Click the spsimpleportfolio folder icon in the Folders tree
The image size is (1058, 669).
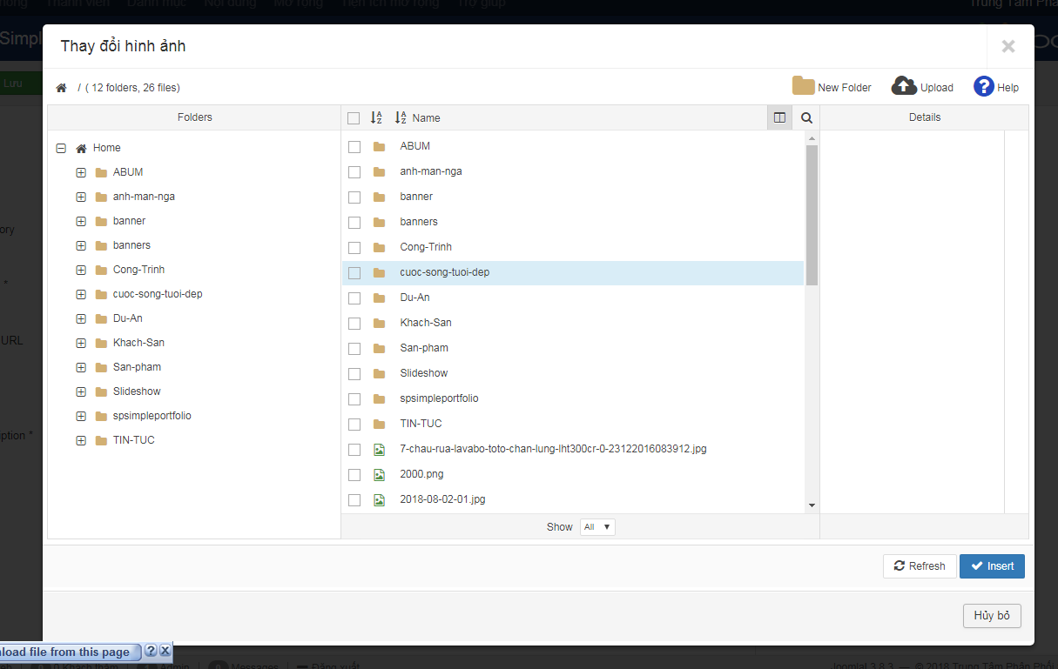pyautogui.click(x=101, y=416)
